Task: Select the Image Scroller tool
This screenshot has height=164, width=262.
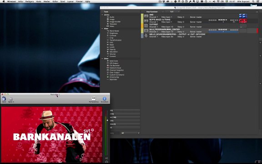Action: pyautogui.click(x=115, y=21)
